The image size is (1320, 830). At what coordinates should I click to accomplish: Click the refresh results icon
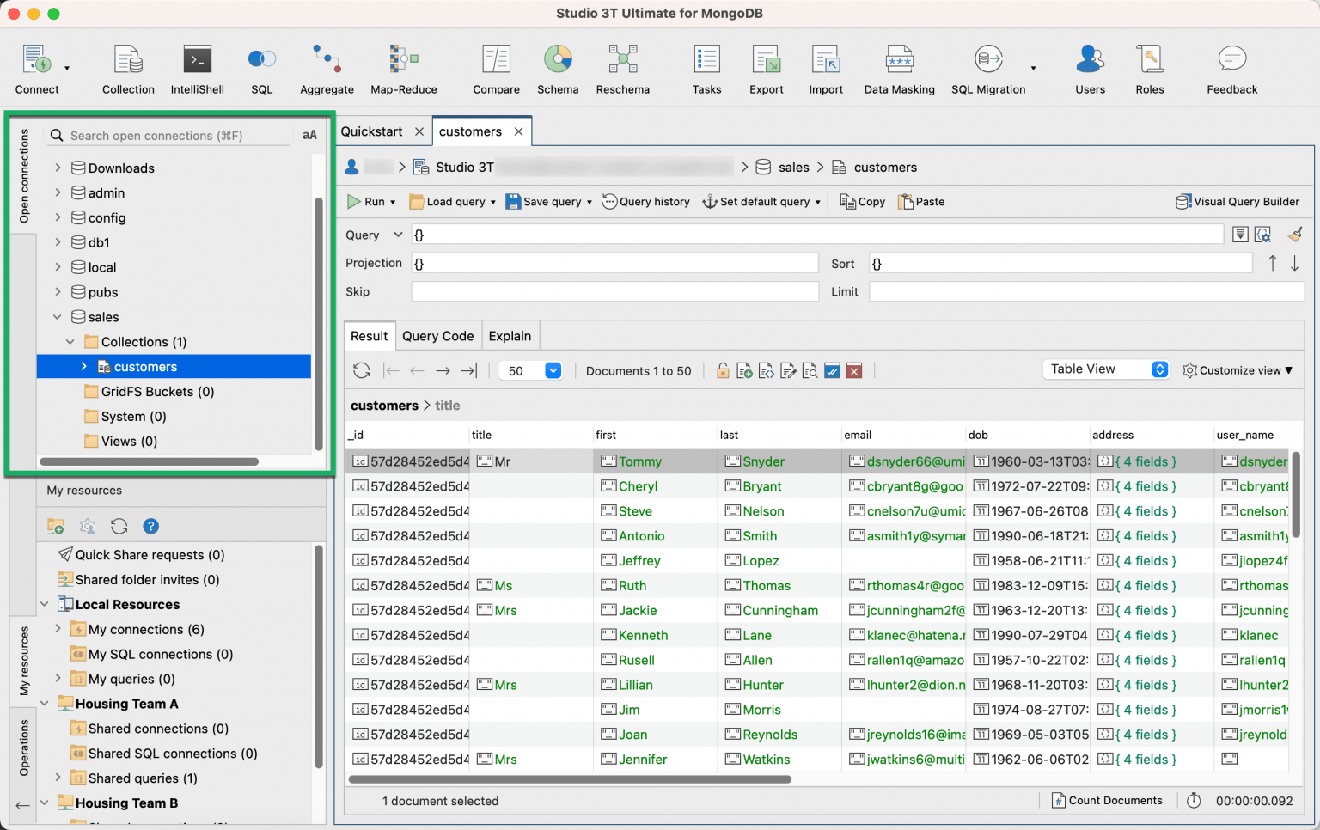(361, 370)
